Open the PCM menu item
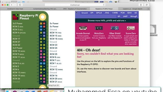The width and height of the screenshot is (163, 92). [123, 13]
